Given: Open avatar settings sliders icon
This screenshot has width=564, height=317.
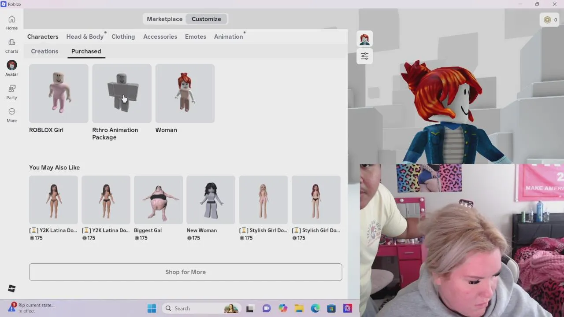Looking at the screenshot, I should pos(364,56).
